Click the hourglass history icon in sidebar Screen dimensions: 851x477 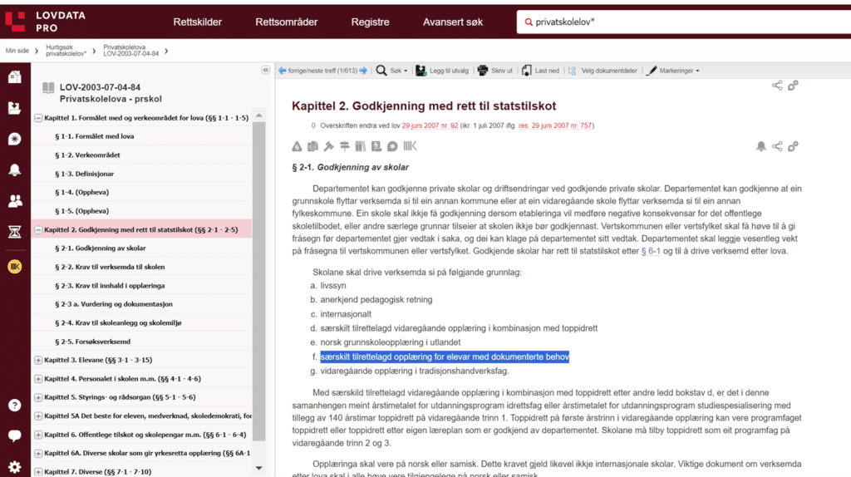pos(15,232)
